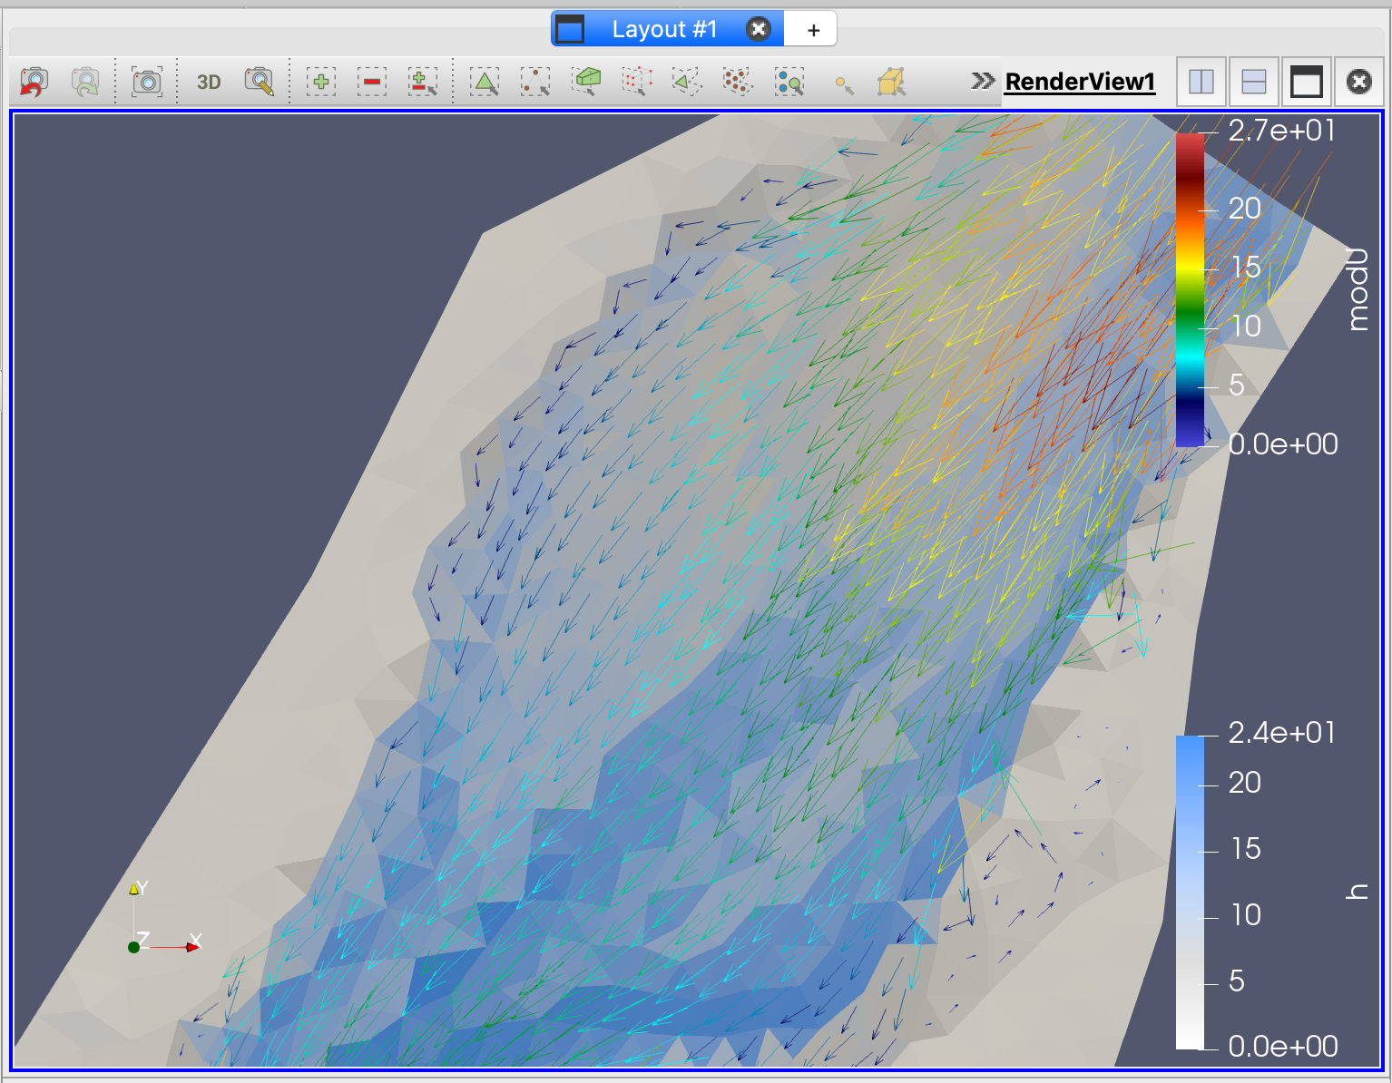Select points on surface tool
1392x1083 pixels.
pos(535,82)
